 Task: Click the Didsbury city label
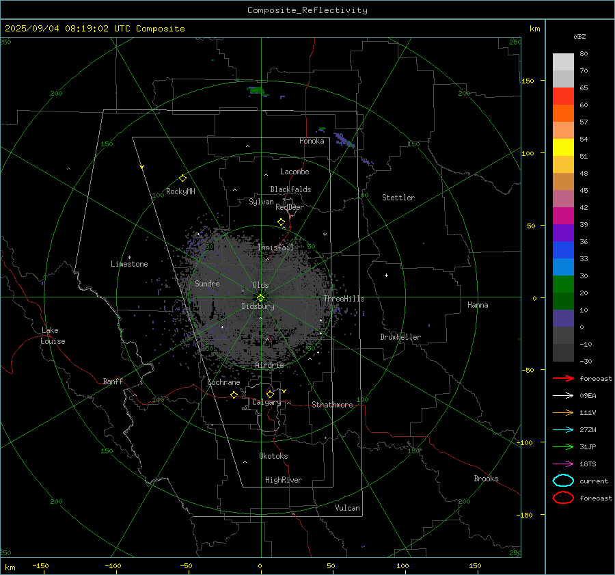click(258, 306)
